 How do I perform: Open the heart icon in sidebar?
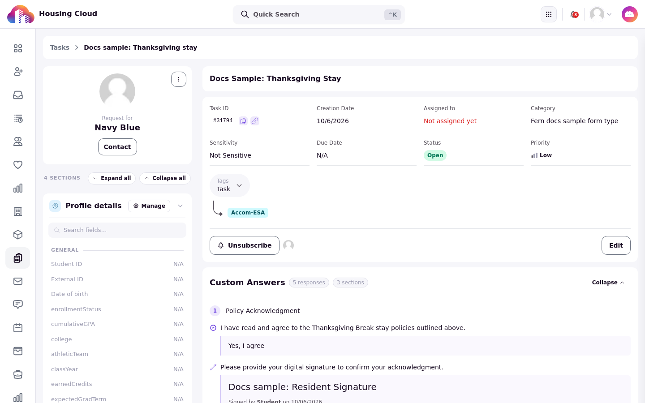click(18, 165)
